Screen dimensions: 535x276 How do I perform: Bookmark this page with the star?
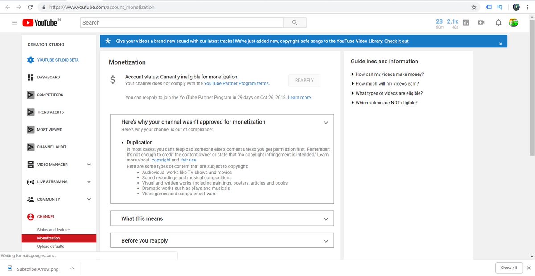pos(474,7)
